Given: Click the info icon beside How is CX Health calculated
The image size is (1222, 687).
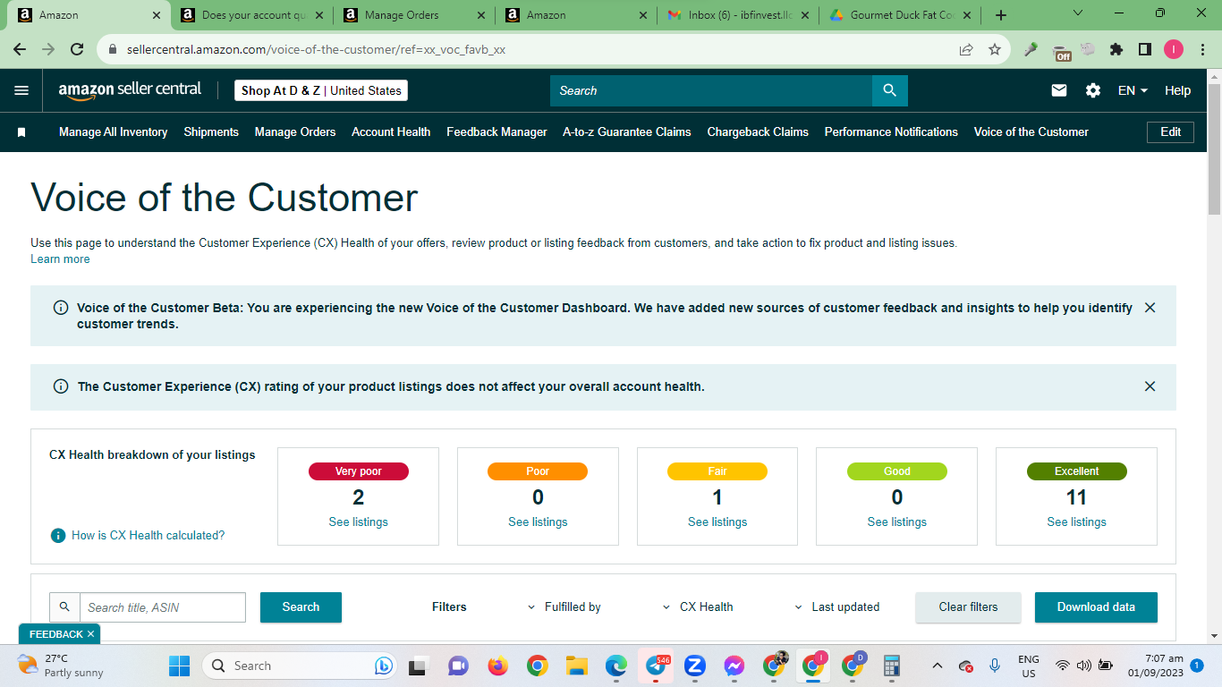Looking at the screenshot, I should pos(58,536).
